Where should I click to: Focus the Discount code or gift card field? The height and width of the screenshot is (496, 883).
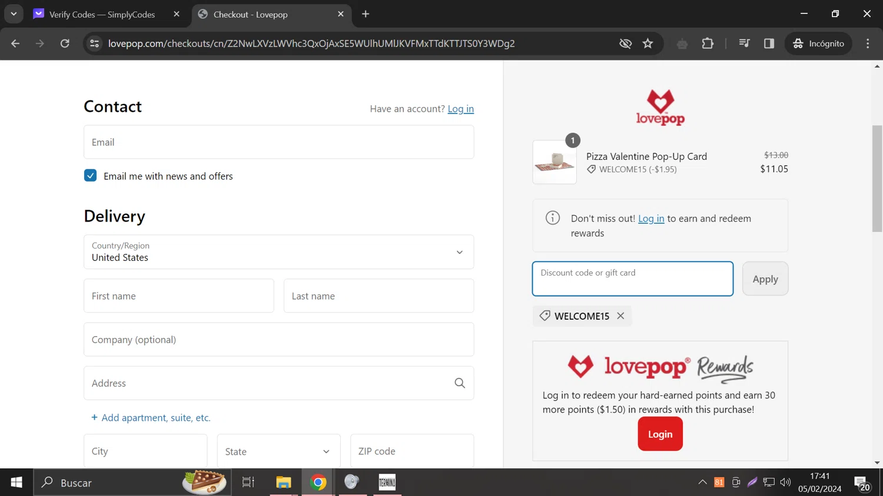(633, 279)
